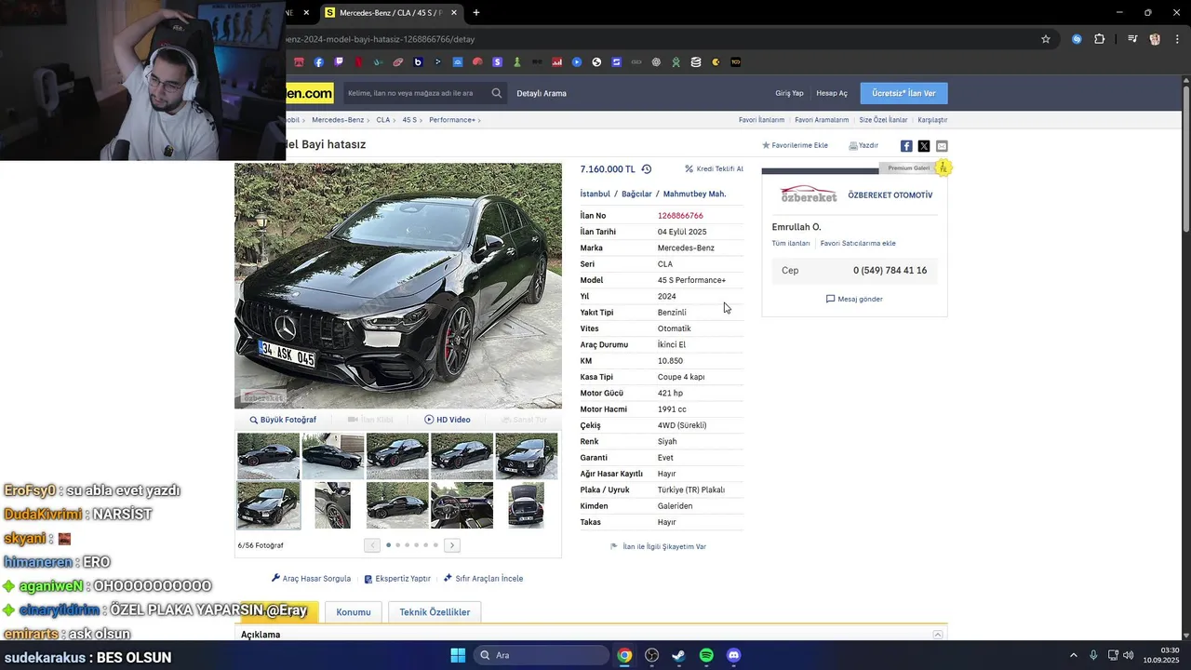This screenshot has height=670, width=1191.
Task: Open Discord from the taskbar
Action: coord(734,655)
